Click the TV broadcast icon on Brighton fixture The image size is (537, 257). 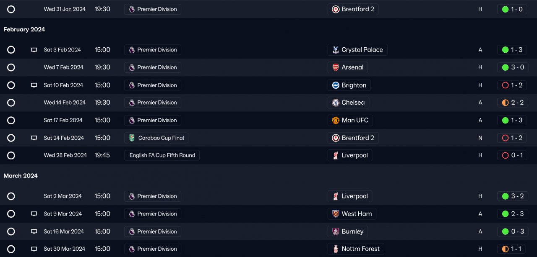click(x=34, y=85)
